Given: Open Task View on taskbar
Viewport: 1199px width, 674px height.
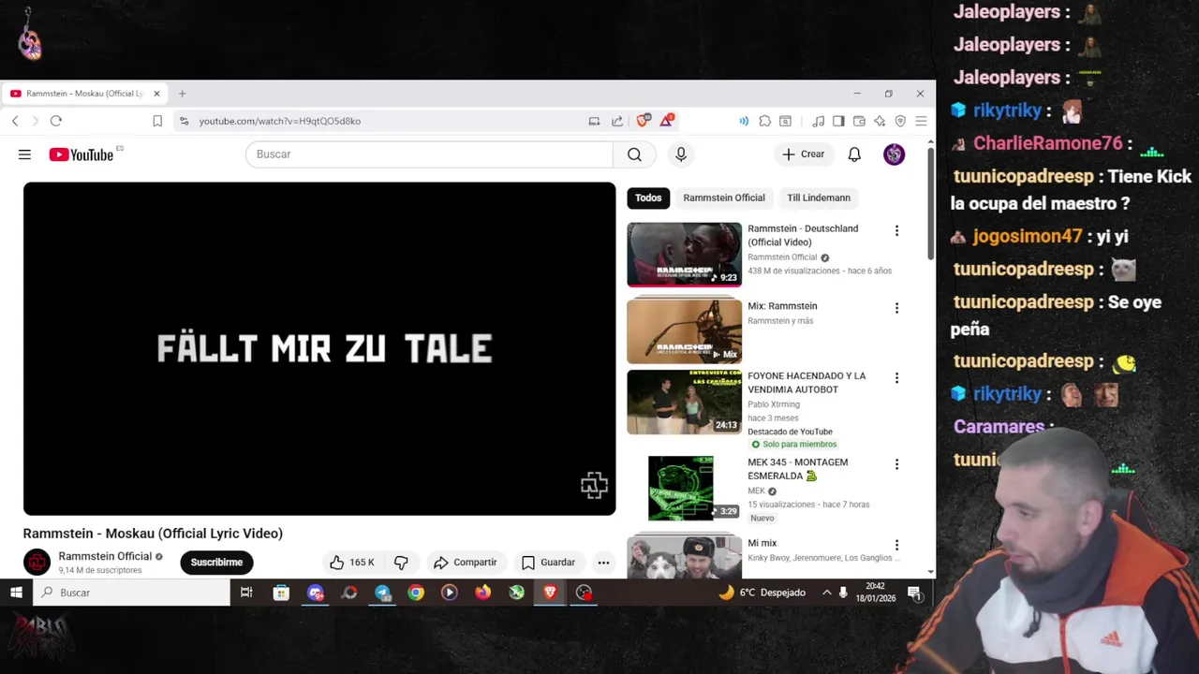Looking at the screenshot, I should 246,593.
